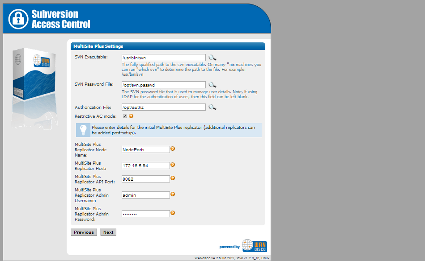Click the WANdisco v4.2 build version text
This screenshot has width=425, height=261.
232,258
